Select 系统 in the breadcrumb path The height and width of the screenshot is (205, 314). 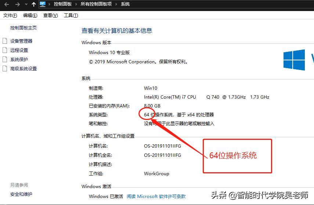[x=125, y=4]
